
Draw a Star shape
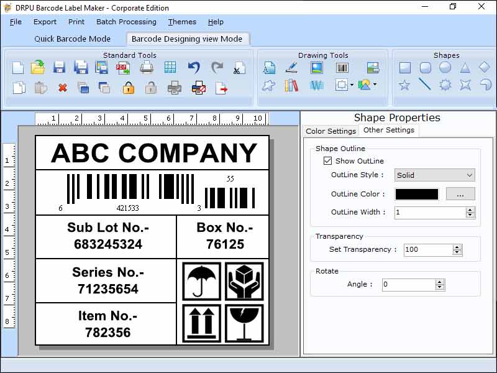(404, 85)
